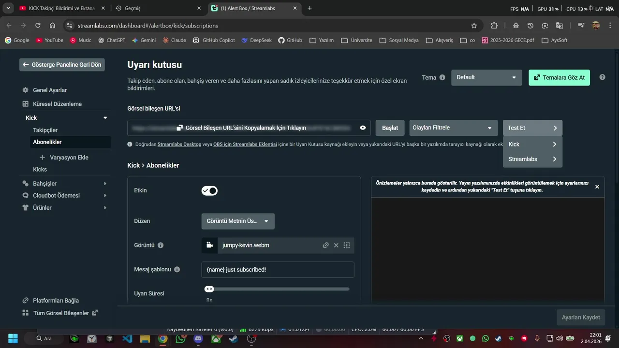Open the Düzen layout dropdown

238,221
